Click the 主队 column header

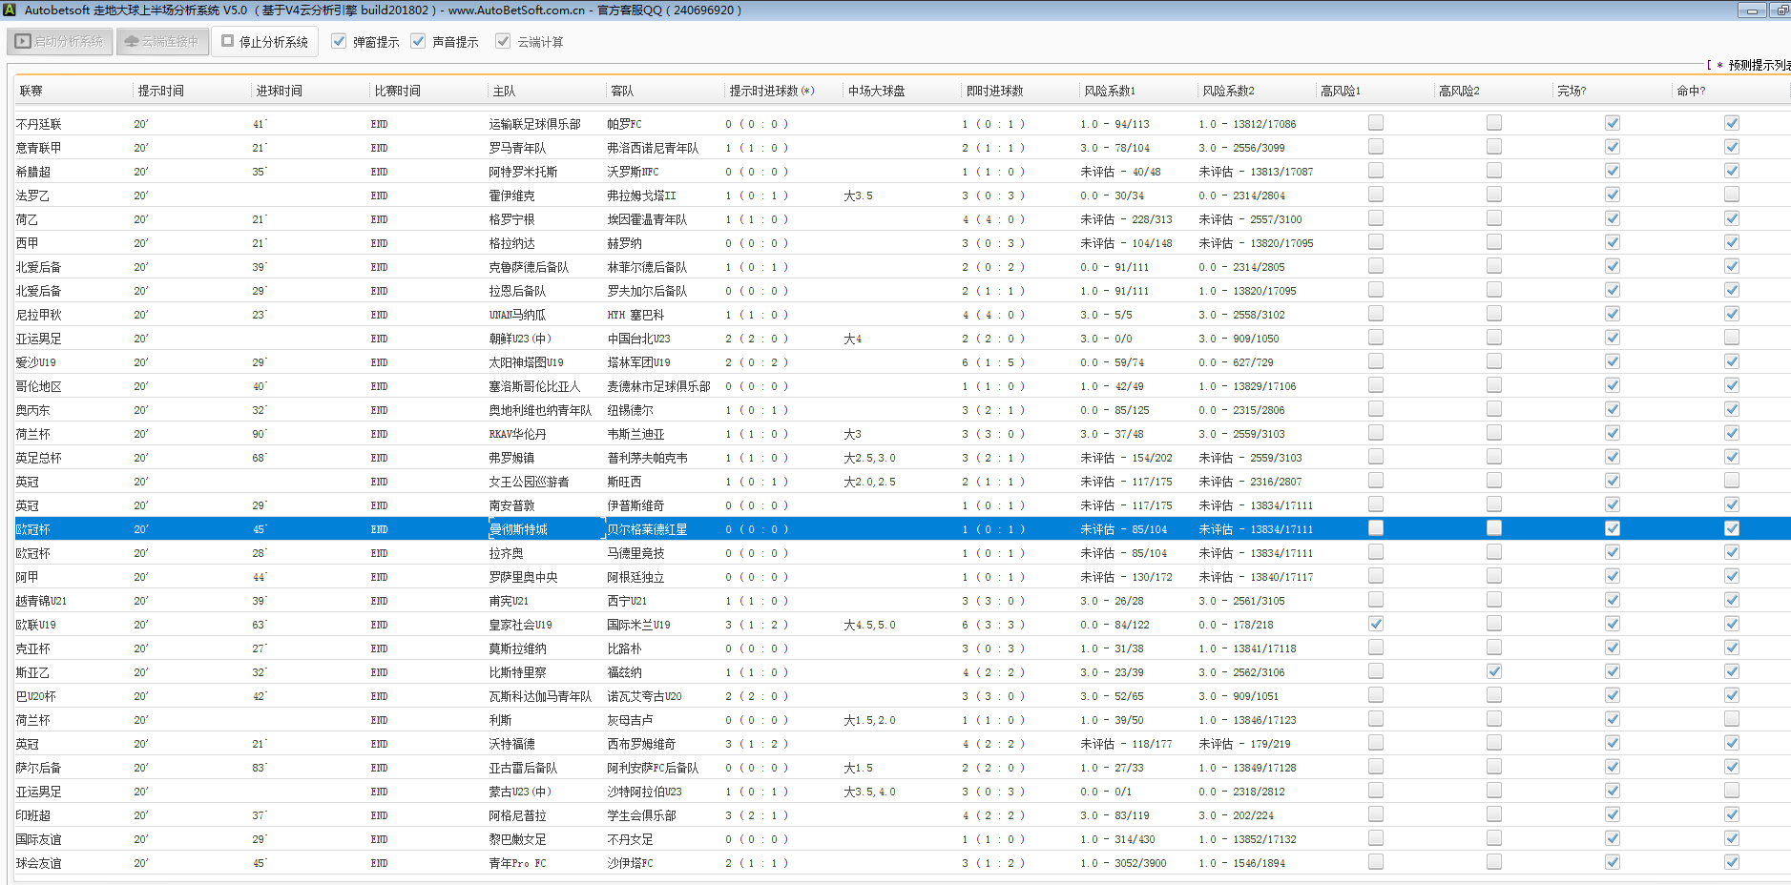[x=504, y=91]
